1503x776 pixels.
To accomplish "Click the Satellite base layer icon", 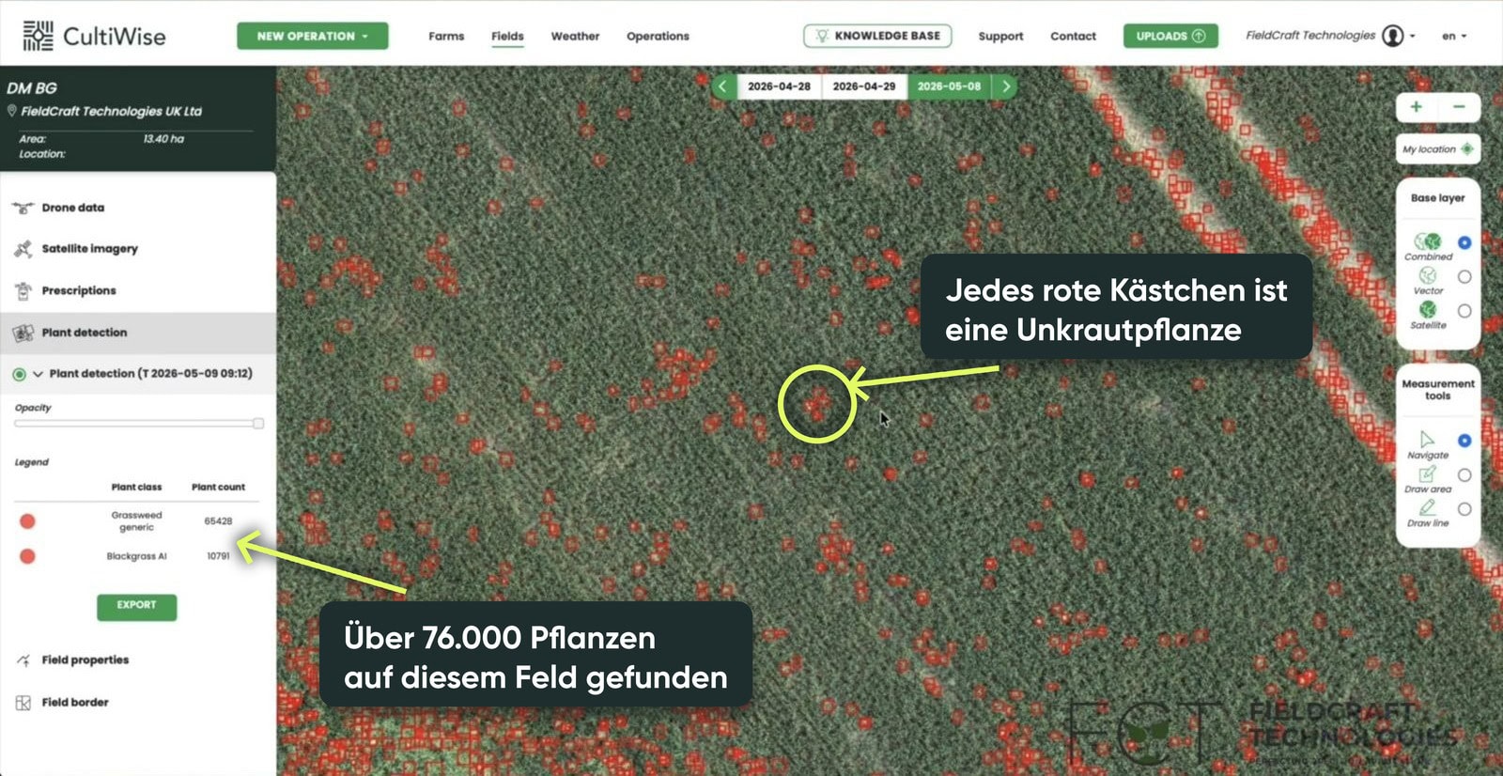I will pos(1428,310).
